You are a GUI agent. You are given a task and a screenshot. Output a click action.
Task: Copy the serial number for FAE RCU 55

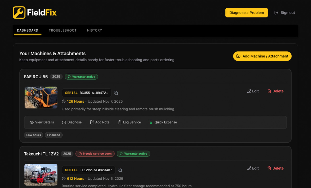click(x=116, y=93)
